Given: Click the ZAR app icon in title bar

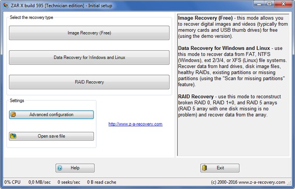Looking at the screenshot, I should 6,6.
